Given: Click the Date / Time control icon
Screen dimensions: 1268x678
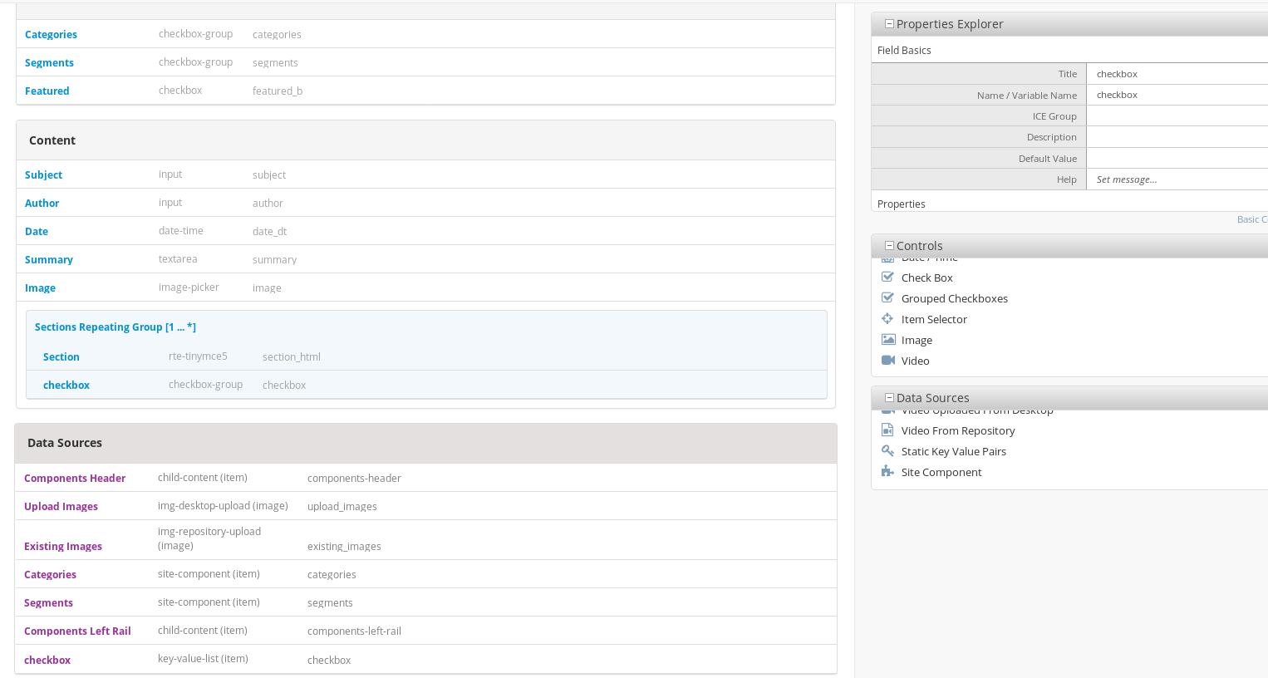Looking at the screenshot, I should pos(887,258).
